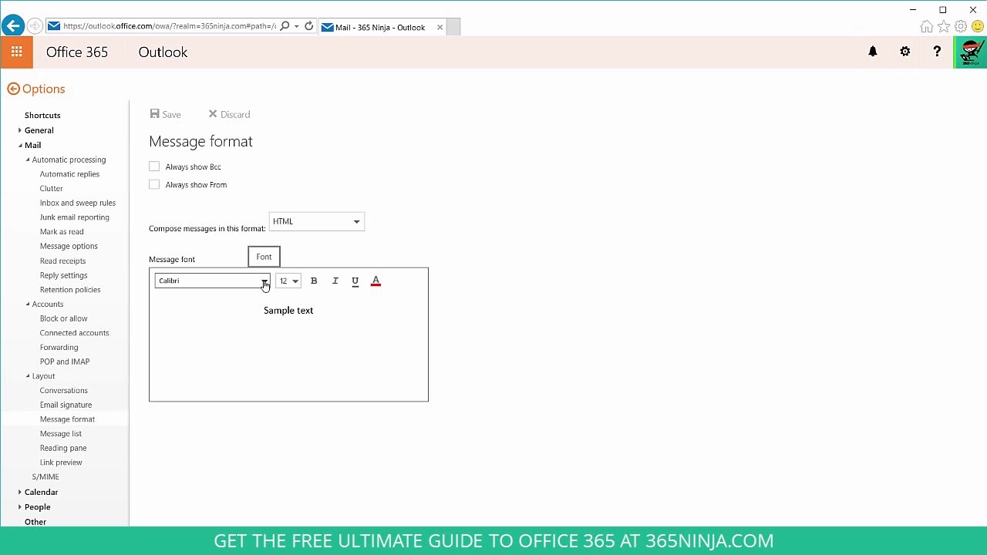Open Conversations layout settings
Image resolution: width=987 pixels, height=555 pixels.
(63, 390)
